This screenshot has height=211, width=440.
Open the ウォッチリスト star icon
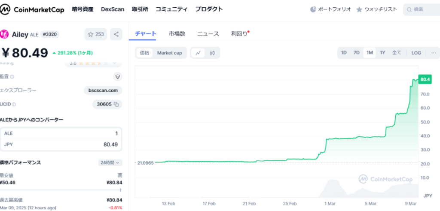click(359, 9)
